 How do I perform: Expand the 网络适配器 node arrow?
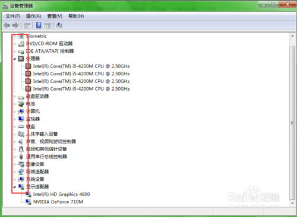[x=14, y=172]
